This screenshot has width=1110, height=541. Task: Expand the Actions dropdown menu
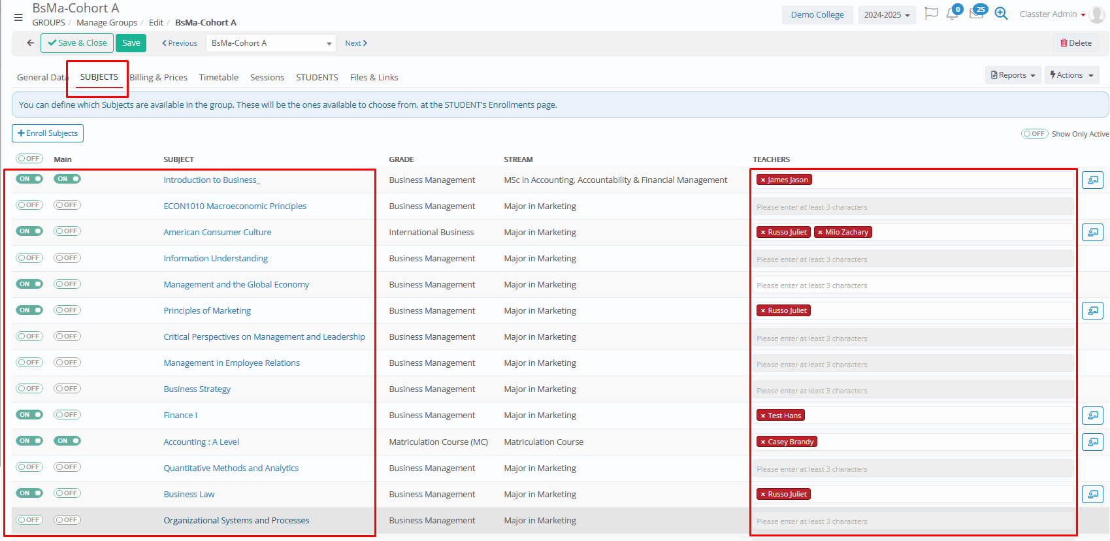click(1071, 75)
